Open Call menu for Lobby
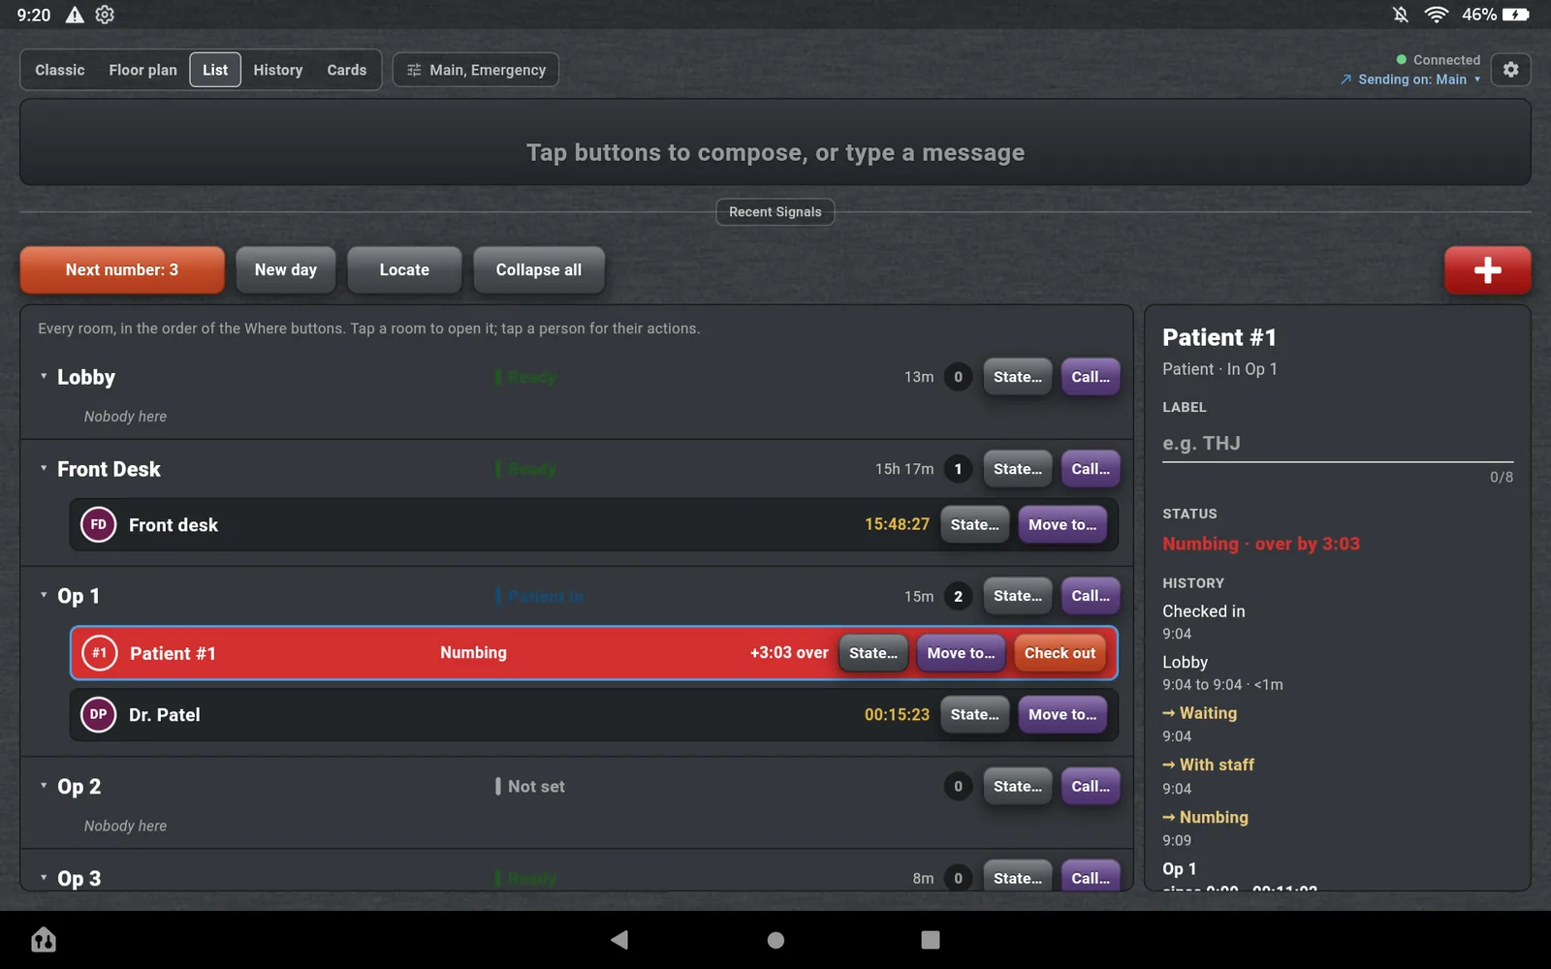1551x969 pixels. tap(1091, 377)
